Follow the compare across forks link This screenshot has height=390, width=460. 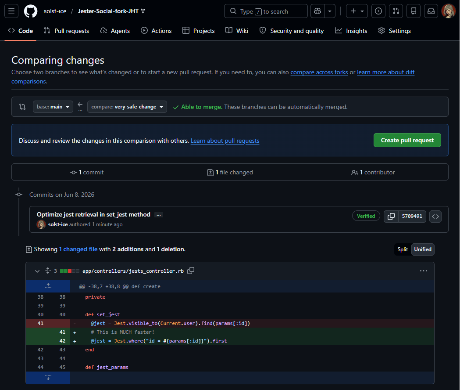tap(319, 72)
